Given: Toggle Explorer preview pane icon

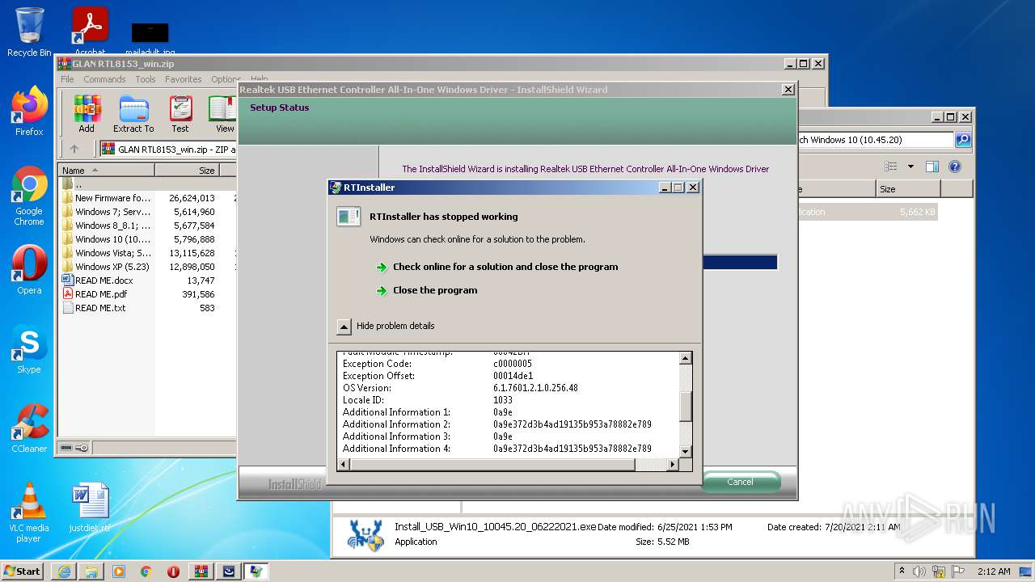Looking at the screenshot, I should [931, 167].
